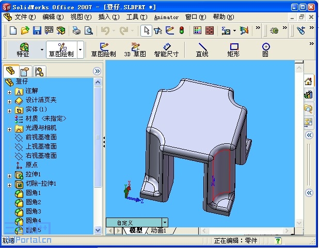Select the 原点 origin item
The width and height of the screenshot is (319, 248).
click(x=31, y=165)
